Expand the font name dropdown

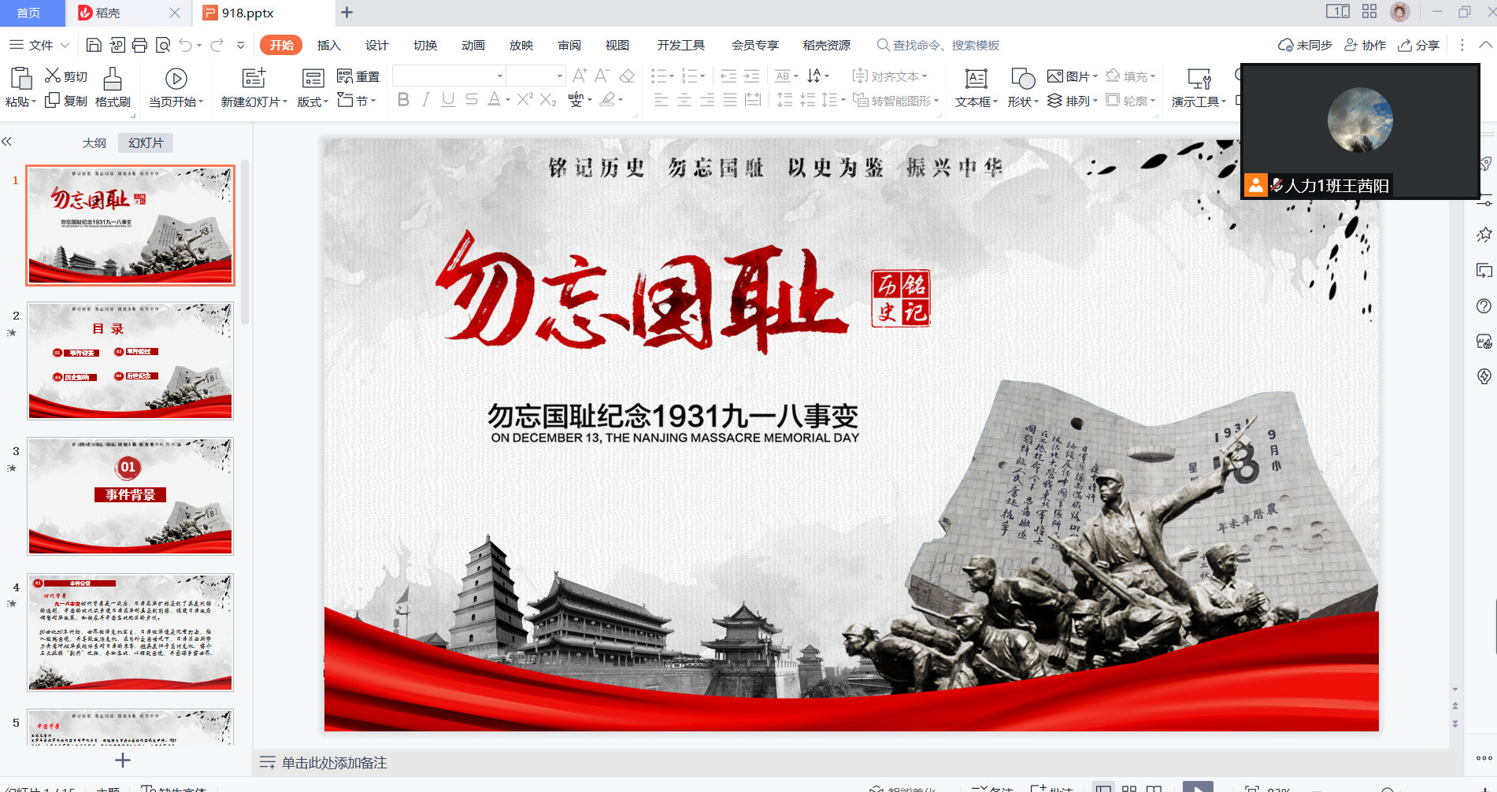(500, 76)
